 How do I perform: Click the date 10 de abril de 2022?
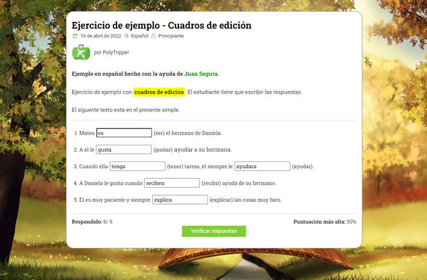click(x=101, y=36)
